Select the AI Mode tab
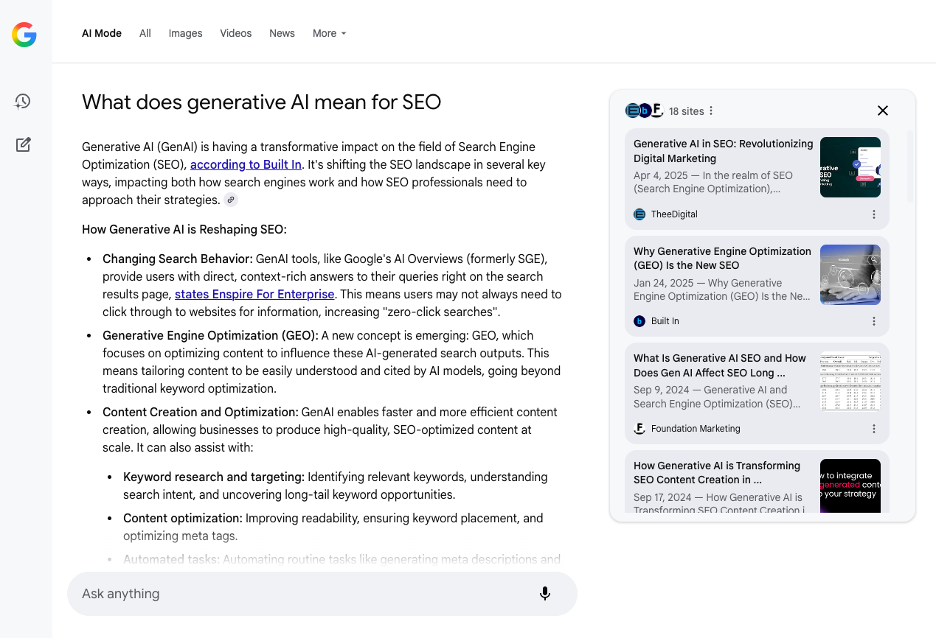The height and width of the screenshot is (638, 936). pyautogui.click(x=102, y=33)
